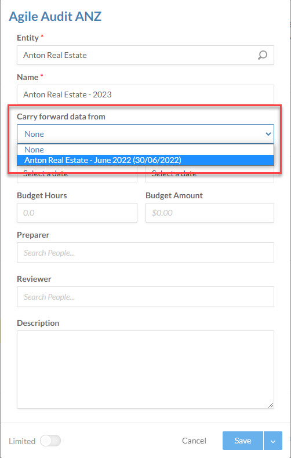The height and width of the screenshot is (458, 291).
Task: Expand the Carry forward data from dropdown
Action: coord(145,134)
